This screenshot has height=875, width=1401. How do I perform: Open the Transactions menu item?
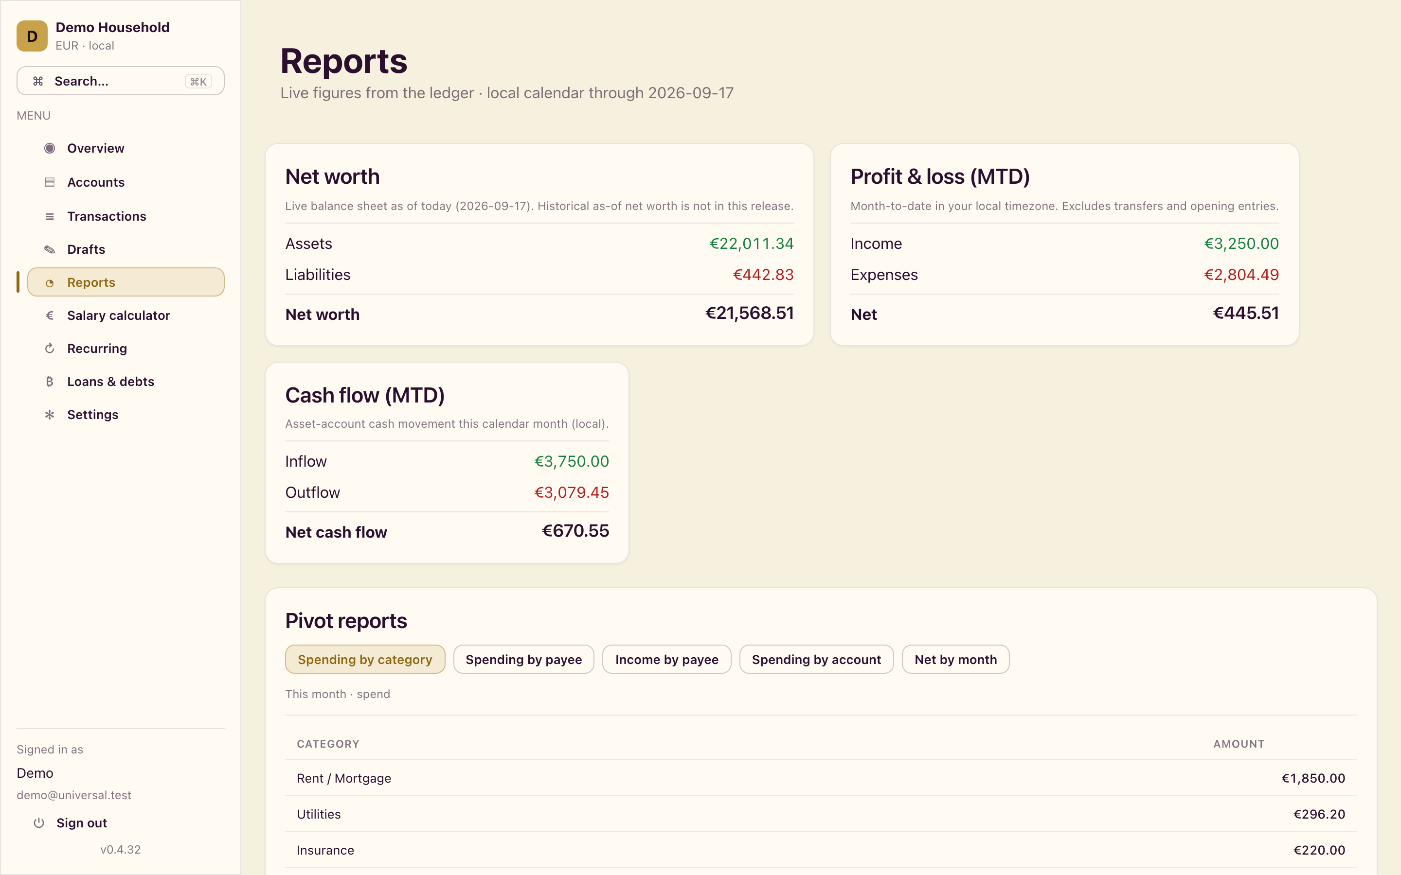[126, 216]
